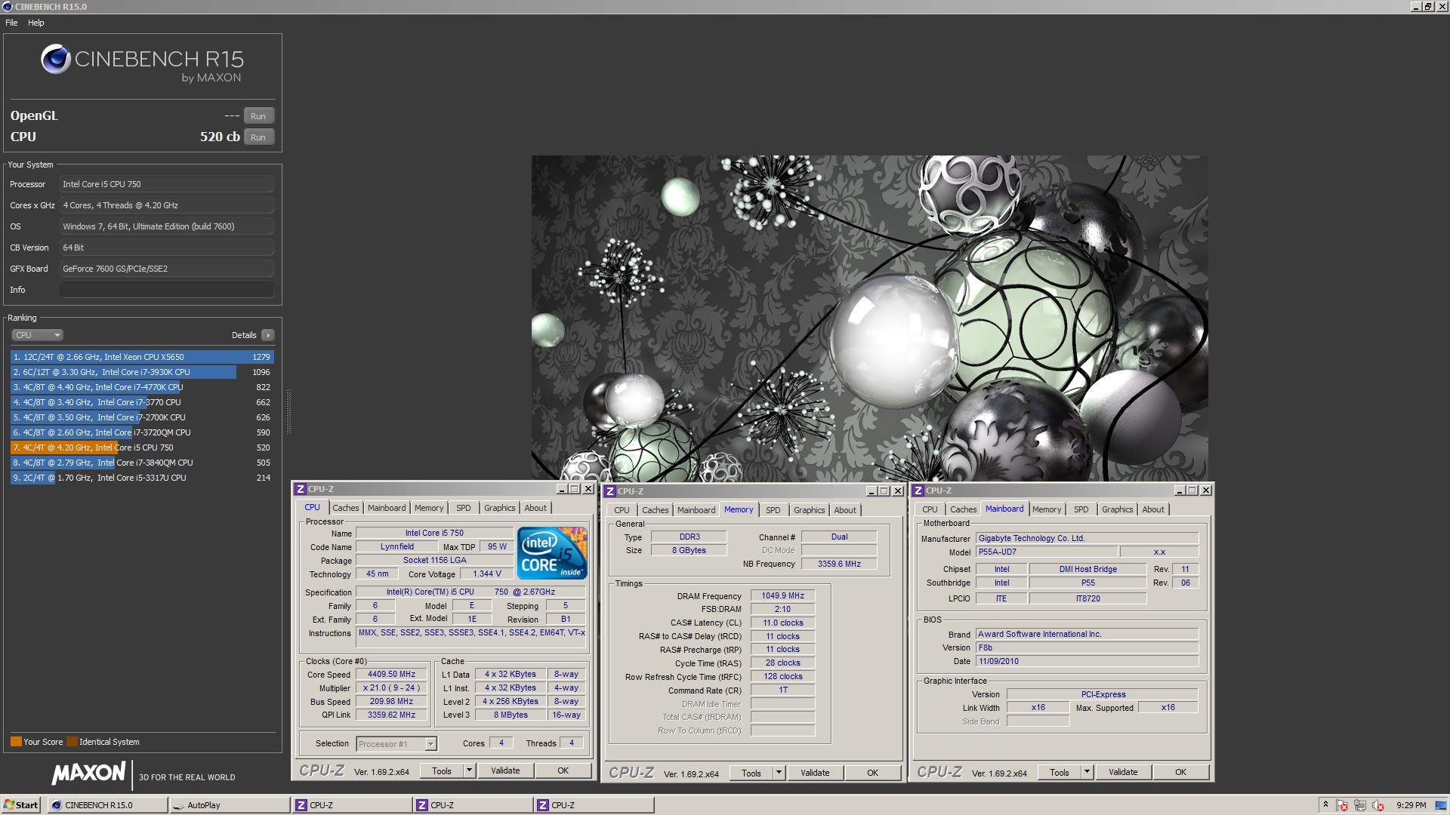
Task: Open the Windows Start button
Action: 21,805
